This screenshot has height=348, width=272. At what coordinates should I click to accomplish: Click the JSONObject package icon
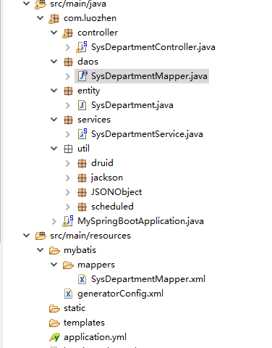(82, 192)
